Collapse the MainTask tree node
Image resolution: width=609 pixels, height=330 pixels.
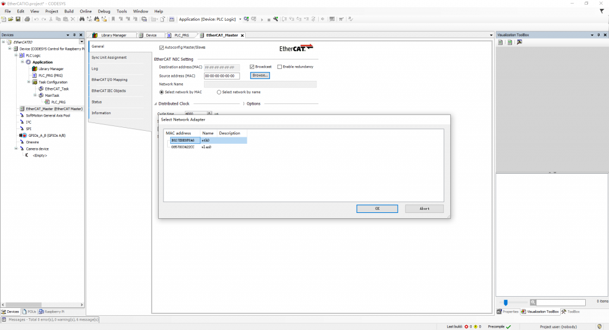35,95
